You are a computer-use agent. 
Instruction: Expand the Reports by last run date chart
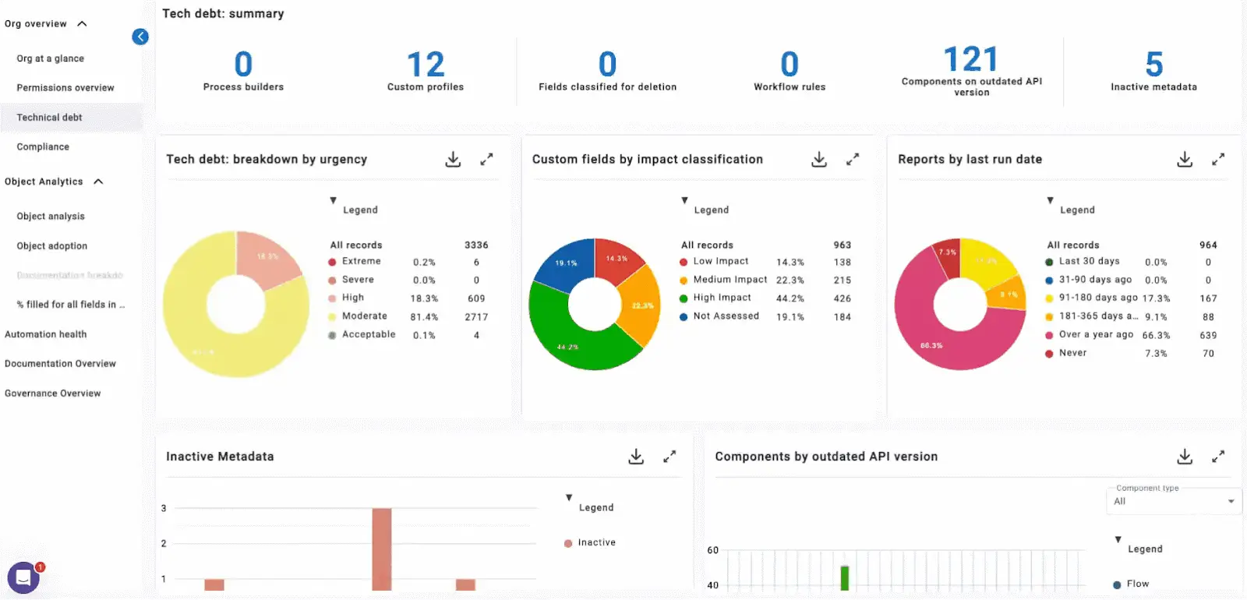(x=1218, y=160)
